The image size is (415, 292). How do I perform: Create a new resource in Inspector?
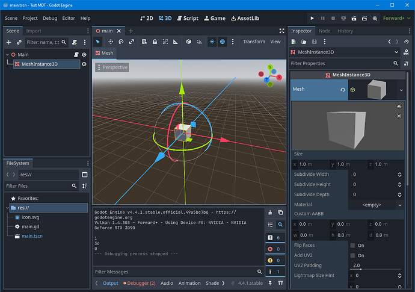point(294,42)
